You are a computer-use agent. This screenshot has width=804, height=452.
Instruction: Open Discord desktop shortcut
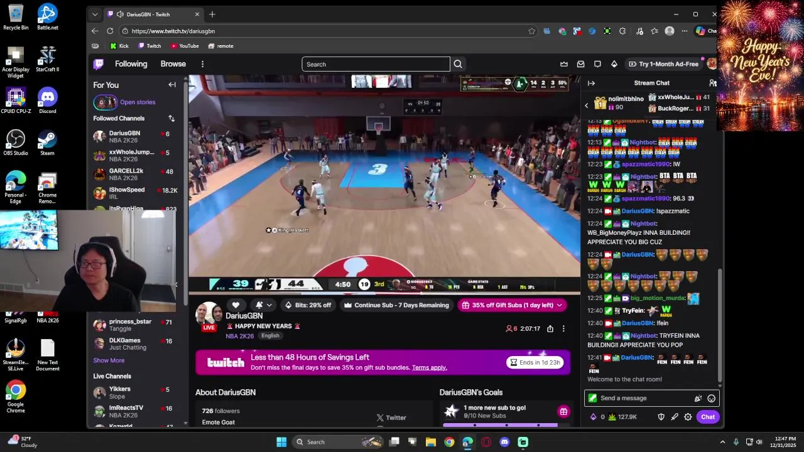(x=47, y=100)
